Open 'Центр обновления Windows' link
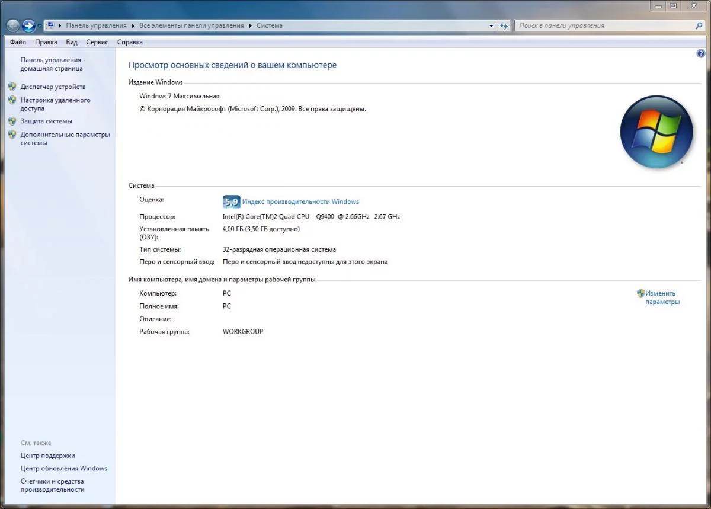Image resolution: width=711 pixels, height=509 pixels. point(64,468)
